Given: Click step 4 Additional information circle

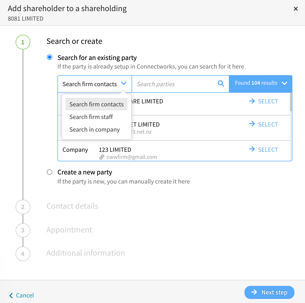Looking at the screenshot, I should 23,254.
